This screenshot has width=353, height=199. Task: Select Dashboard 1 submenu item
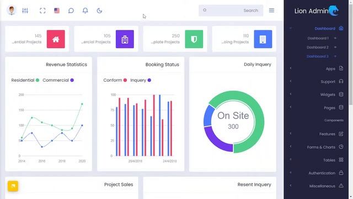pyautogui.click(x=318, y=38)
